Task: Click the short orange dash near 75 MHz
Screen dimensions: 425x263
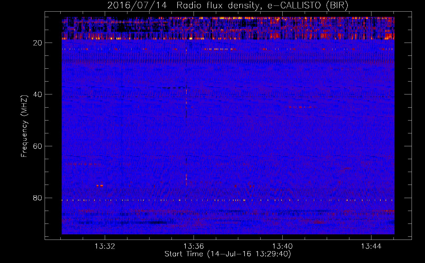Action: point(100,186)
